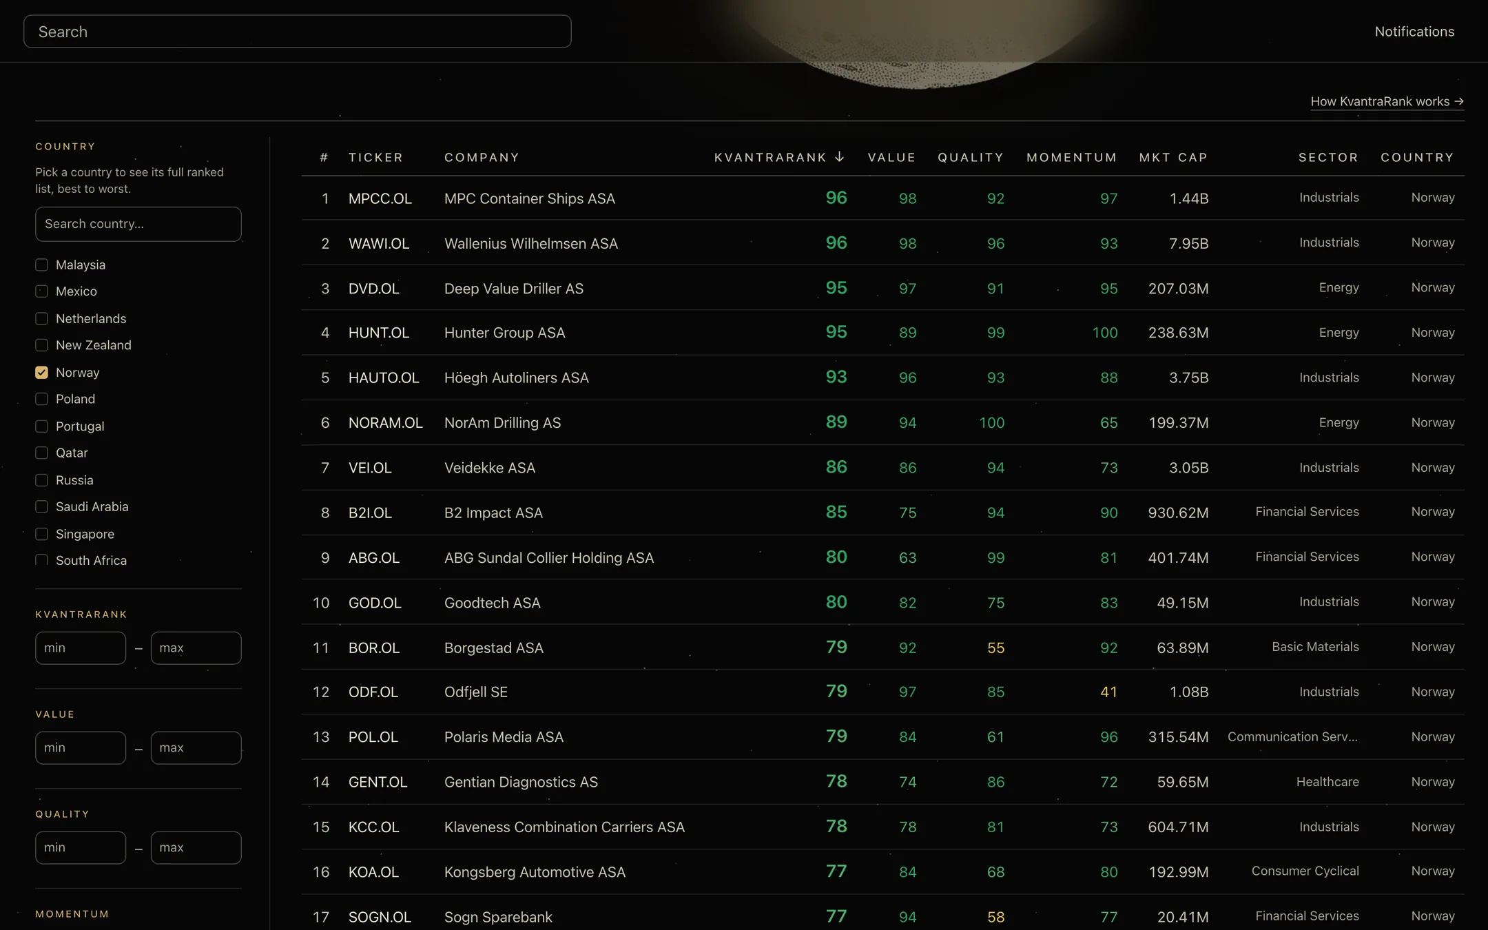
Task: Sort by the Mkt Cap column header
Action: [x=1173, y=157]
